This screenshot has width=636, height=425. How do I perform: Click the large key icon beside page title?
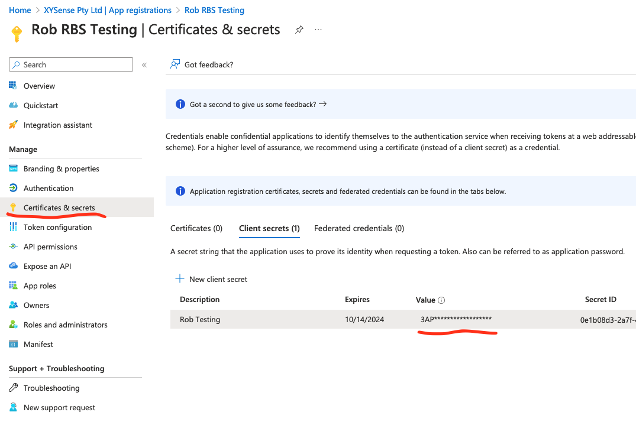click(x=17, y=34)
